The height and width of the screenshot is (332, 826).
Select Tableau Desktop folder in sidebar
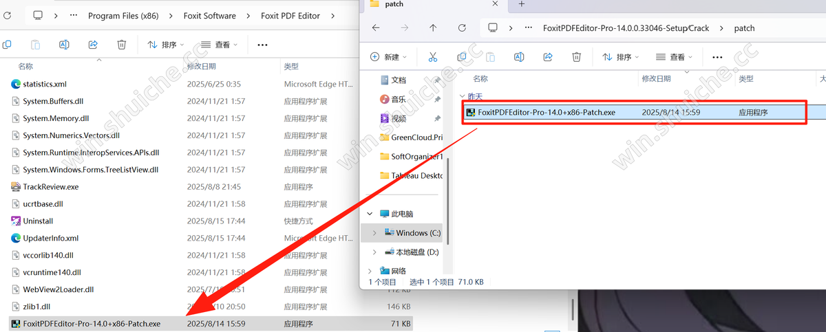point(411,175)
